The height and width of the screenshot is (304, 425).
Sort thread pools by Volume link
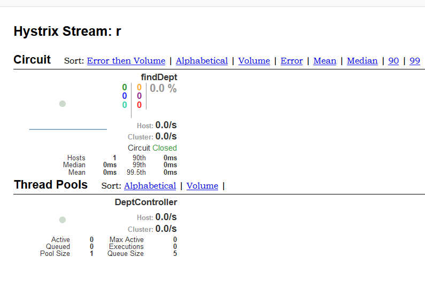(203, 186)
